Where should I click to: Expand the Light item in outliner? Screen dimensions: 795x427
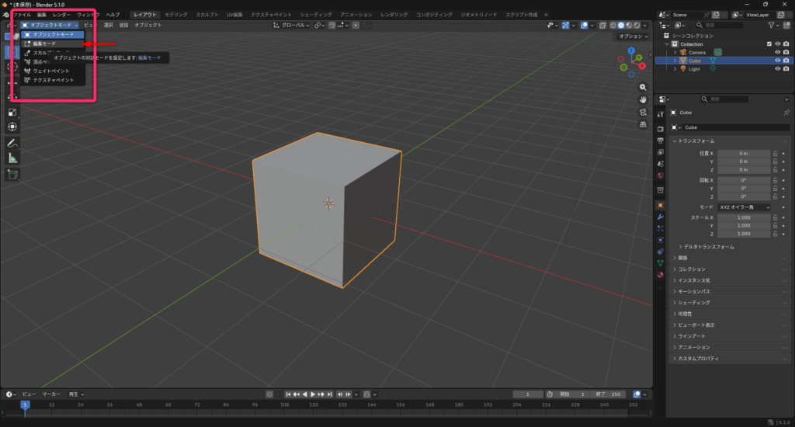click(x=675, y=69)
